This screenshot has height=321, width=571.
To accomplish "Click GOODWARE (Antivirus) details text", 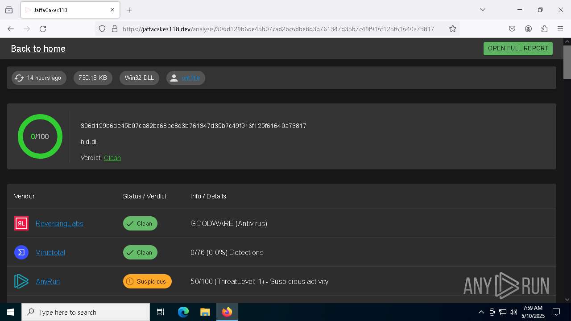I will [x=229, y=223].
